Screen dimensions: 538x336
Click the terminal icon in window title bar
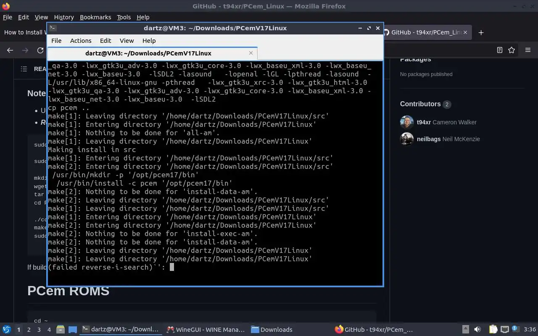pyautogui.click(x=53, y=28)
